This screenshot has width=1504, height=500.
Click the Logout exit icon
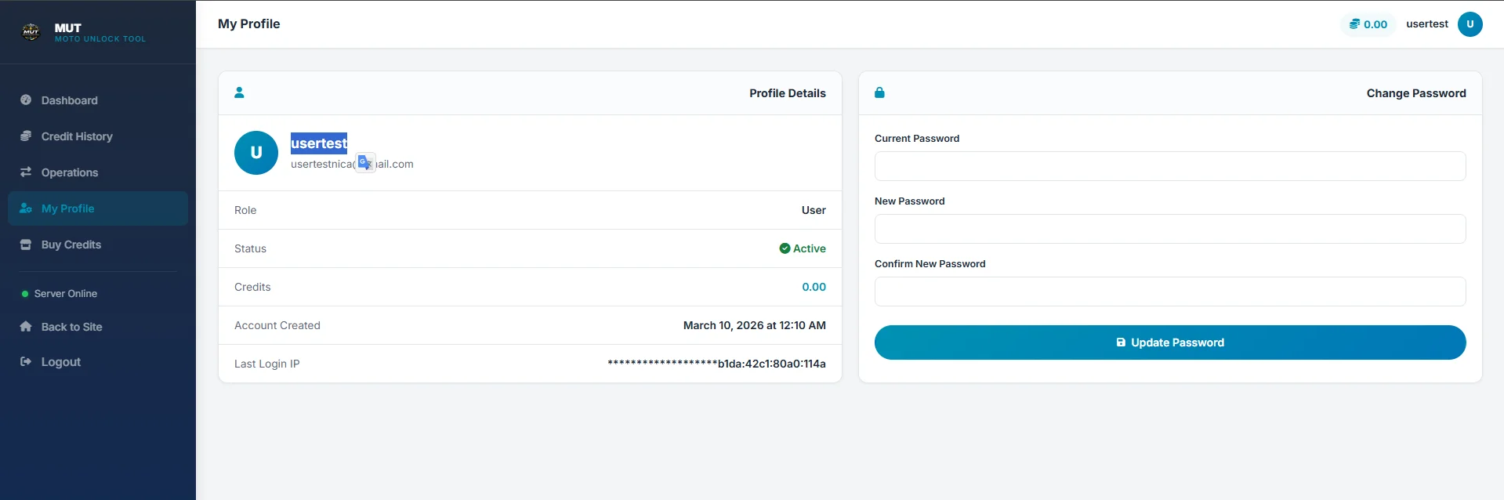(x=26, y=361)
